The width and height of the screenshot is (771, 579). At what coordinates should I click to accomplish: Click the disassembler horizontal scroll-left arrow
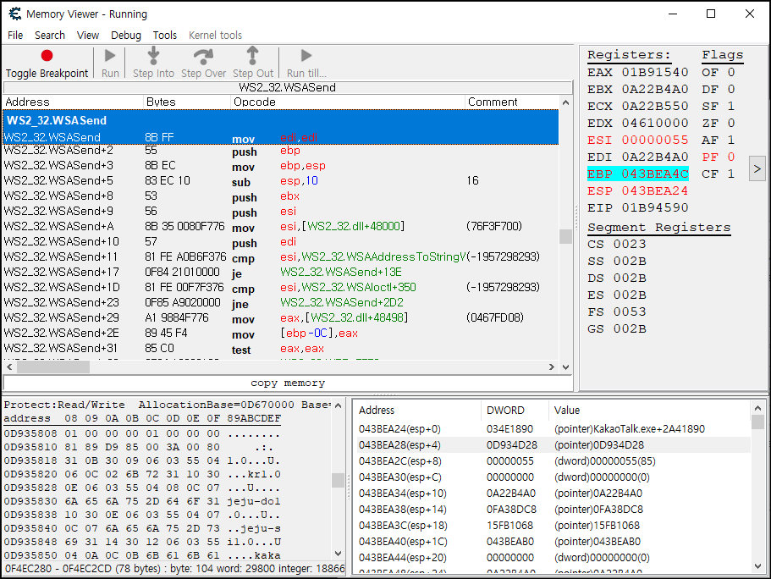coord(9,367)
